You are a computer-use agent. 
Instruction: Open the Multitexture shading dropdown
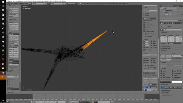pyautogui.click(x=150, y=19)
